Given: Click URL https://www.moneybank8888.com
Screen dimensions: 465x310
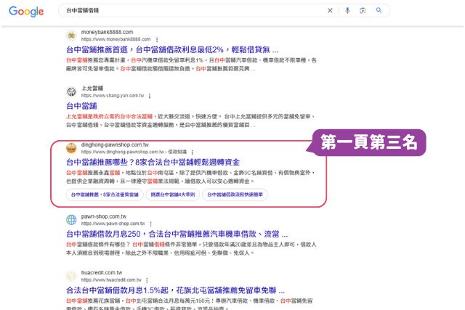Looking at the screenshot, I should click(116, 39).
